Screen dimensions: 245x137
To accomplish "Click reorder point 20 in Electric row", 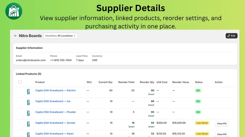I will coord(133,90).
